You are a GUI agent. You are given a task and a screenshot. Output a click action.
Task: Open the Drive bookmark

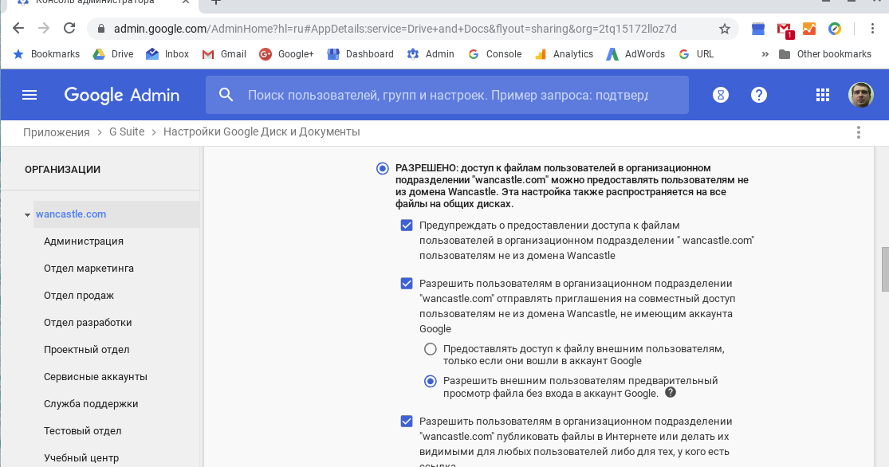point(113,54)
